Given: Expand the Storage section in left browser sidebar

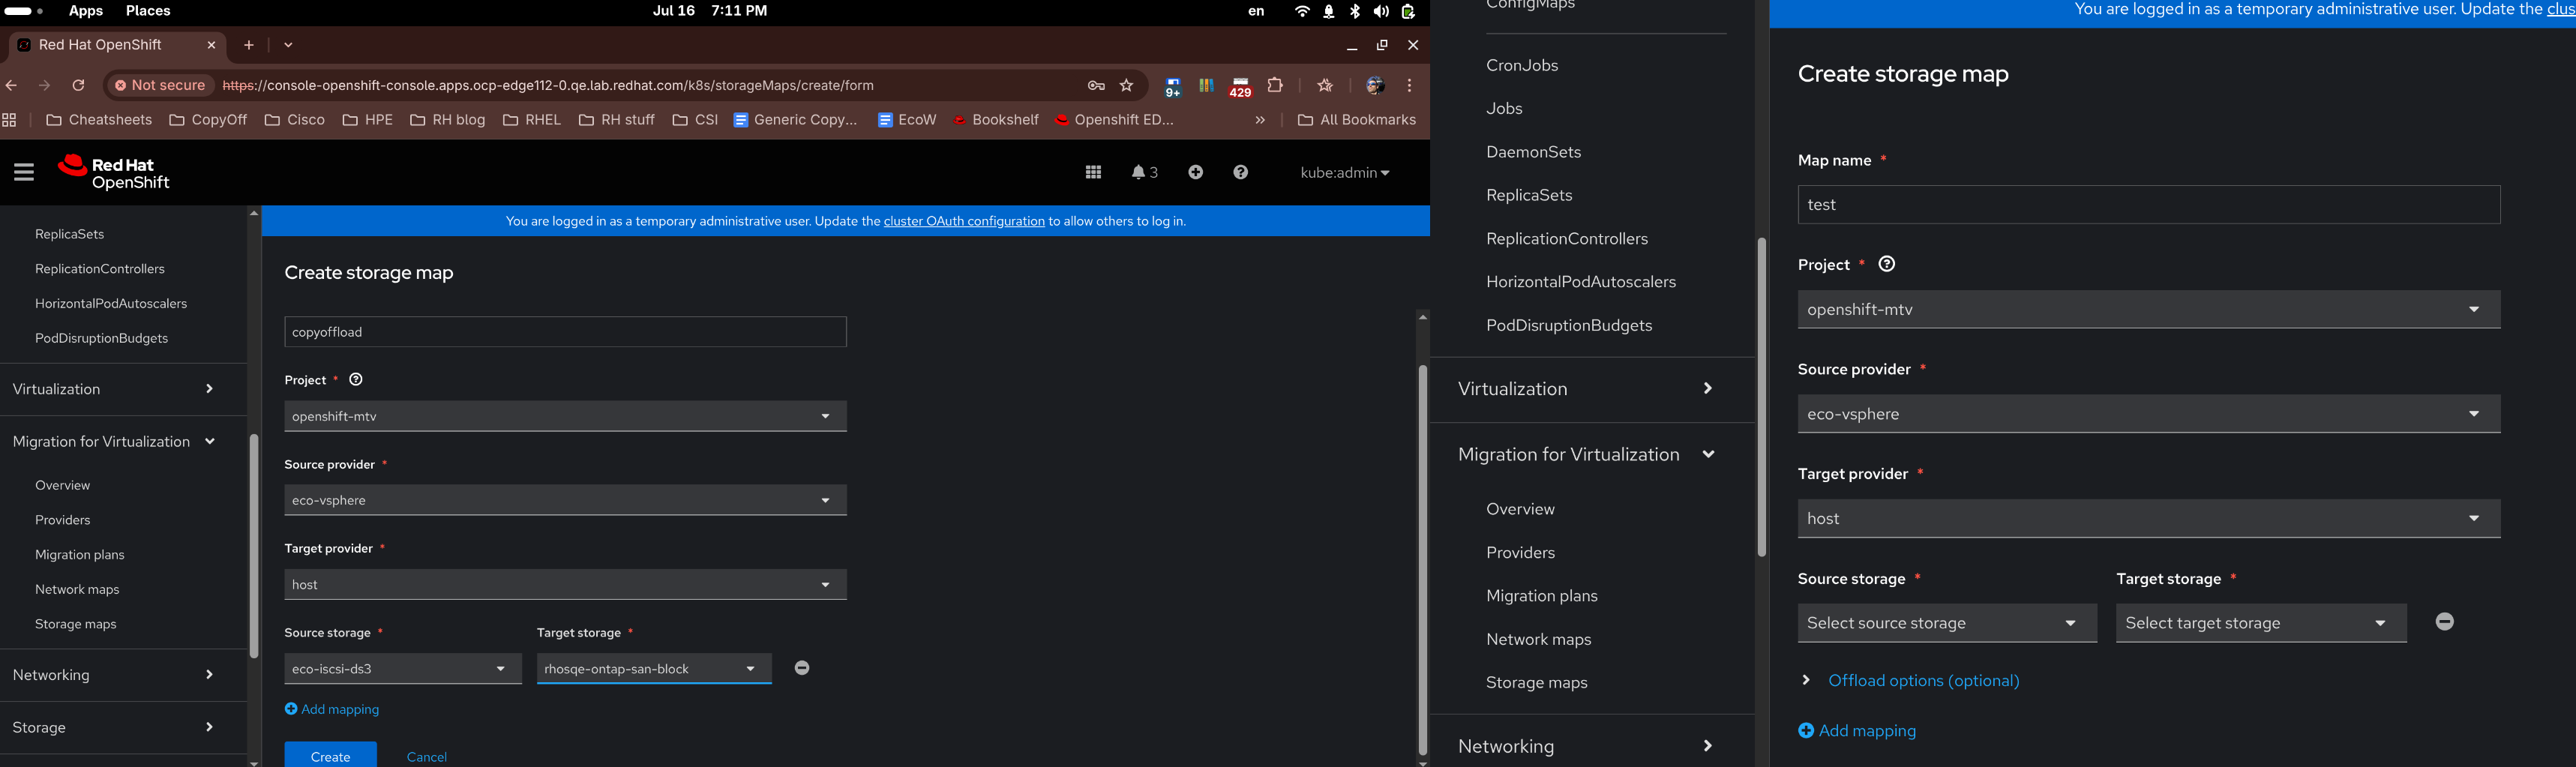Looking at the screenshot, I should 123,727.
